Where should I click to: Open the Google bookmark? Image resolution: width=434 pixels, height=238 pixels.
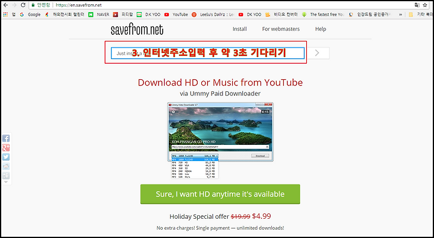30,14
